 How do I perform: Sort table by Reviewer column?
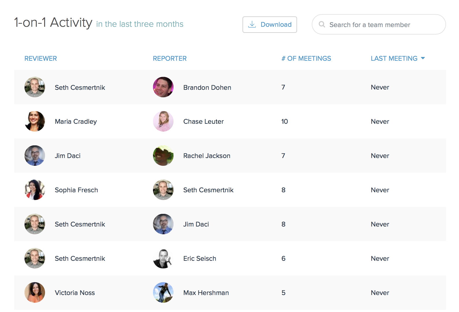point(41,58)
